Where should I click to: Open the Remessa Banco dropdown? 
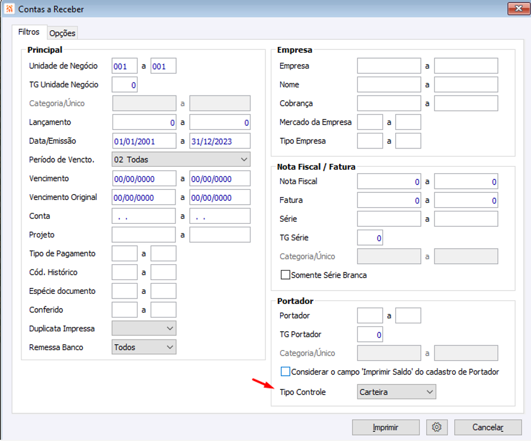click(144, 347)
